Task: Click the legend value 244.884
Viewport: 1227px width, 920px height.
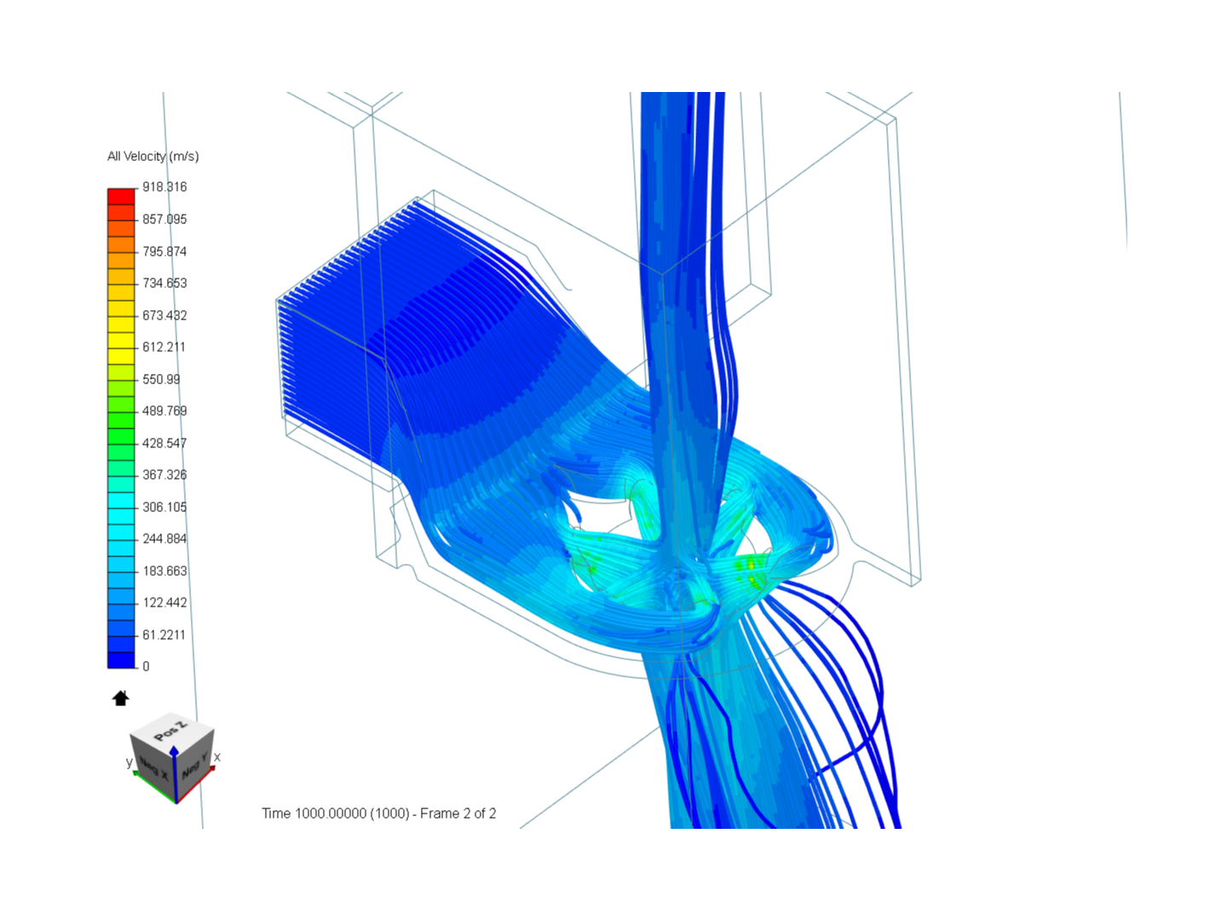Action: [164, 538]
